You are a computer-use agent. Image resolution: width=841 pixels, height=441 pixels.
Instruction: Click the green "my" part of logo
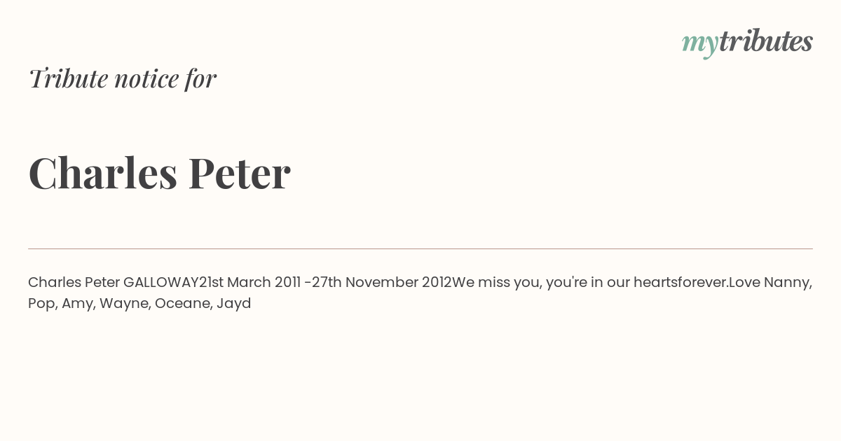click(700, 45)
